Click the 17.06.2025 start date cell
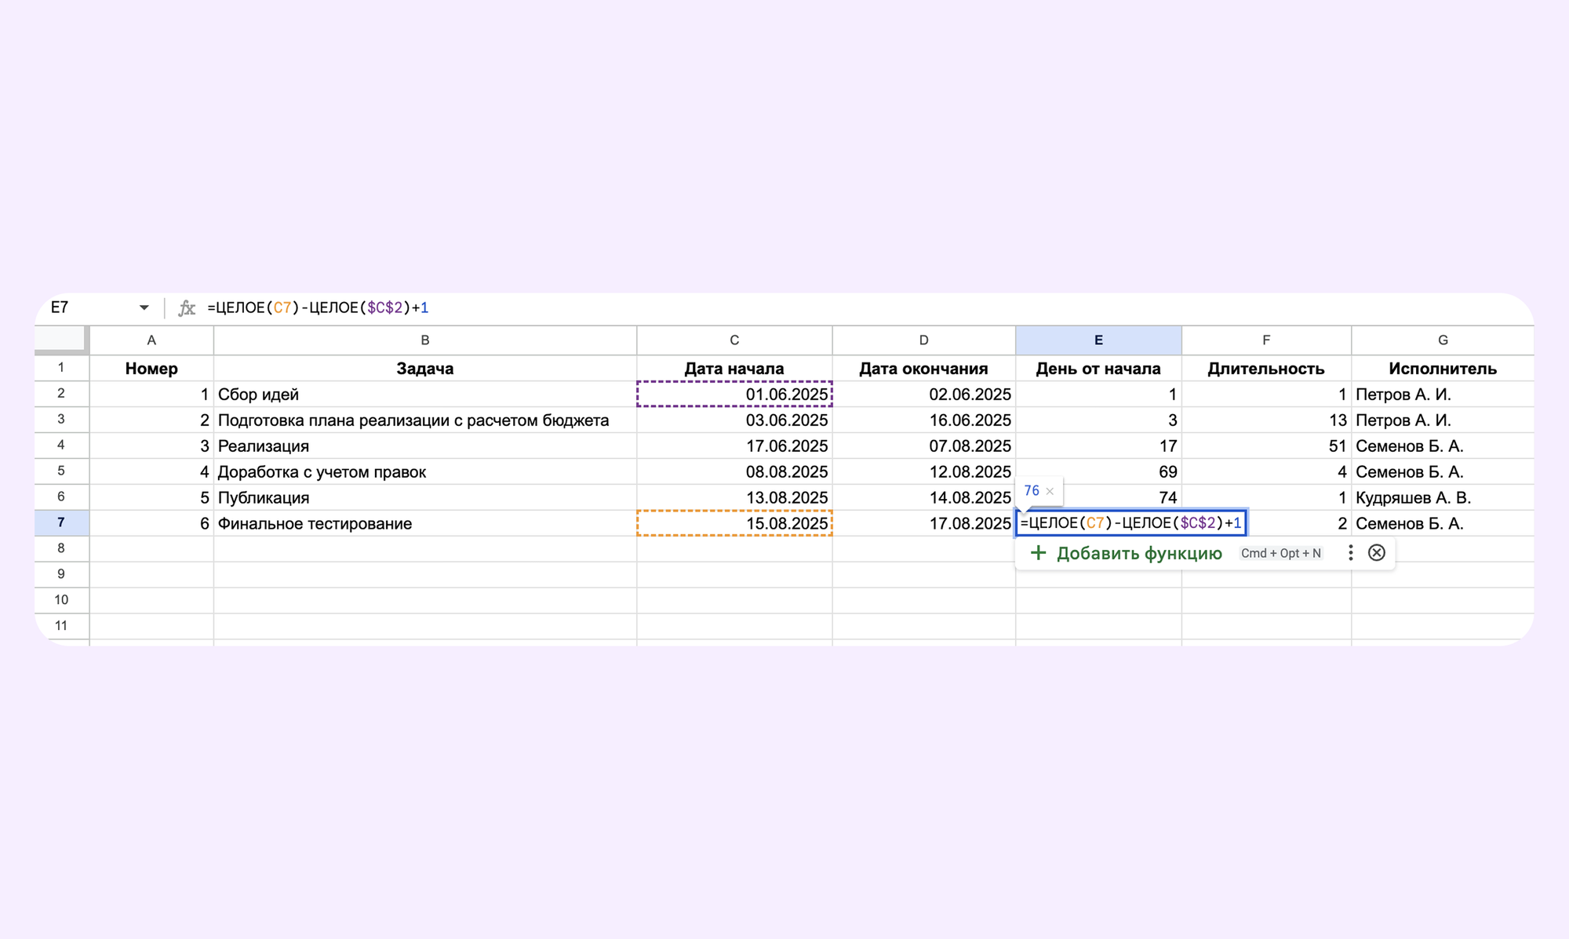 coord(734,446)
